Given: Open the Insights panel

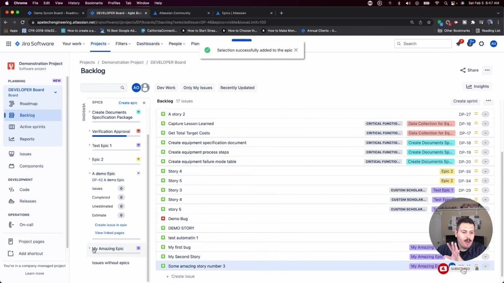Looking at the screenshot, I should 477,86.
